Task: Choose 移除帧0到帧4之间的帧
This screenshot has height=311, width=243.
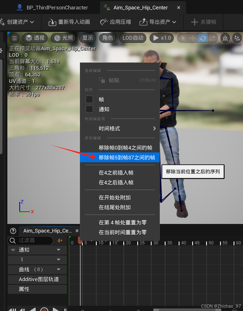Action: [120, 148]
